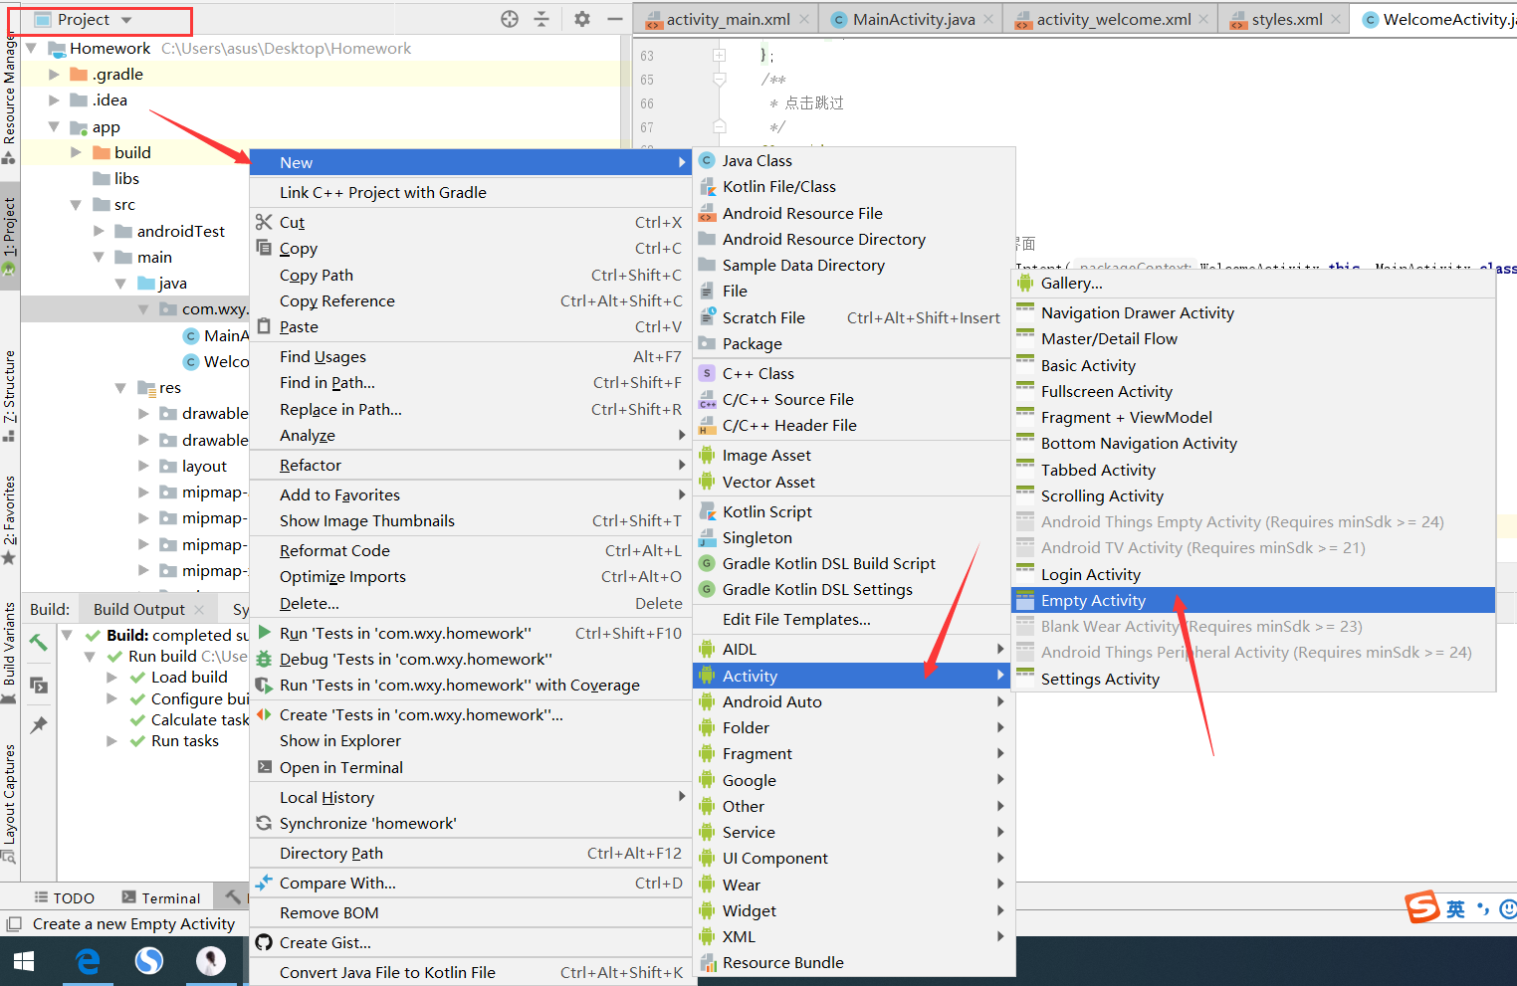The height and width of the screenshot is (986, 1517).
Task: Close the MainActivity.java tab
Action: [x=988, y=19]
